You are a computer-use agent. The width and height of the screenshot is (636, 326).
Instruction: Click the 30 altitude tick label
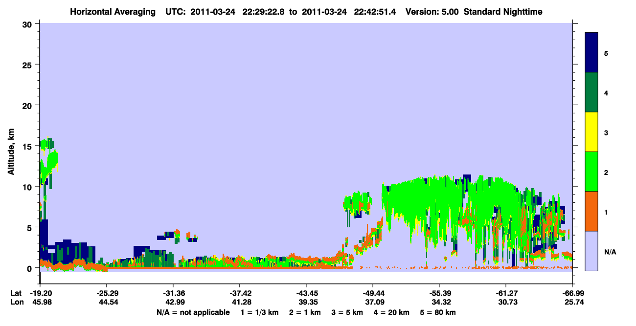tap(28, 24)
